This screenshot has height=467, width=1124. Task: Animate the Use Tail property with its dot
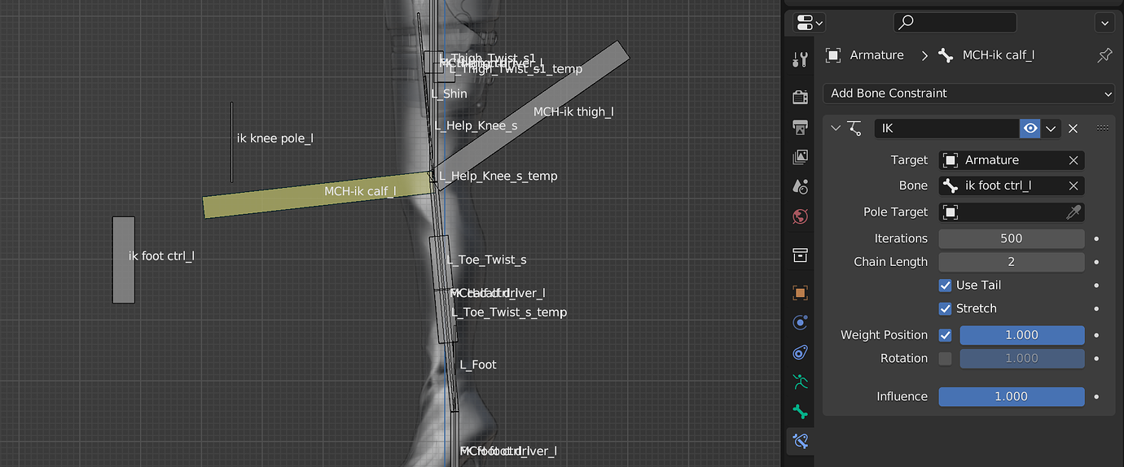point(1097,286)
